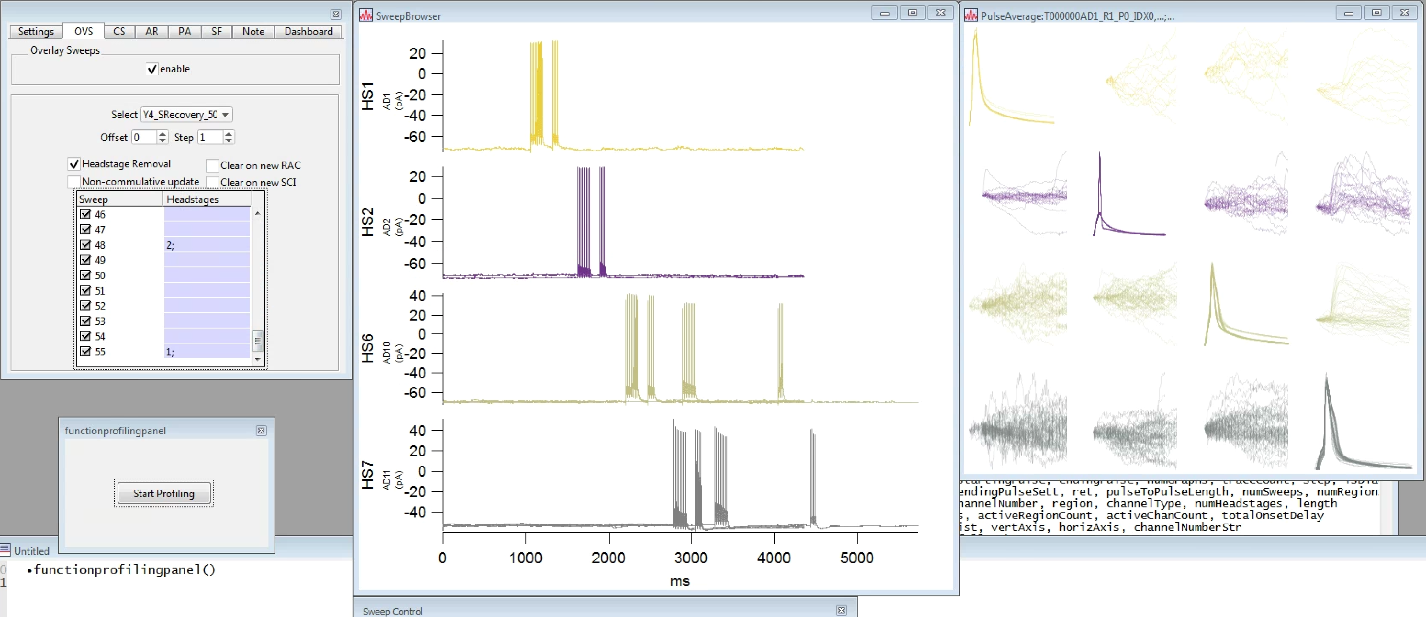Viewport: 1426px width, 617px height.
Task: Close the Sweep Control panel
Action: 841,610
